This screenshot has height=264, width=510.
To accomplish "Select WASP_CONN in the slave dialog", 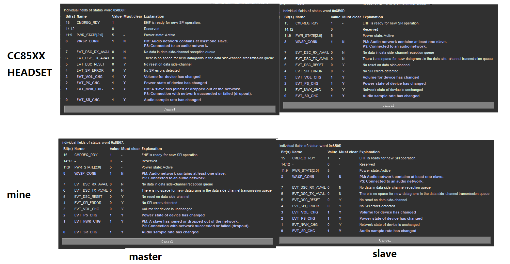I will point(303,177).
